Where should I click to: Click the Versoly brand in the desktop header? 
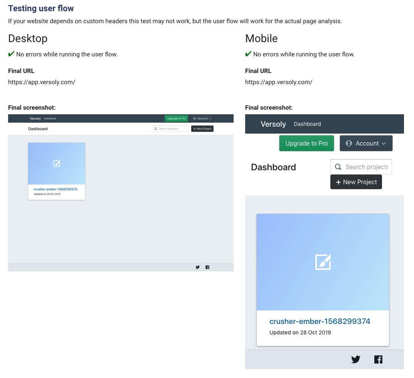point(35,119)
